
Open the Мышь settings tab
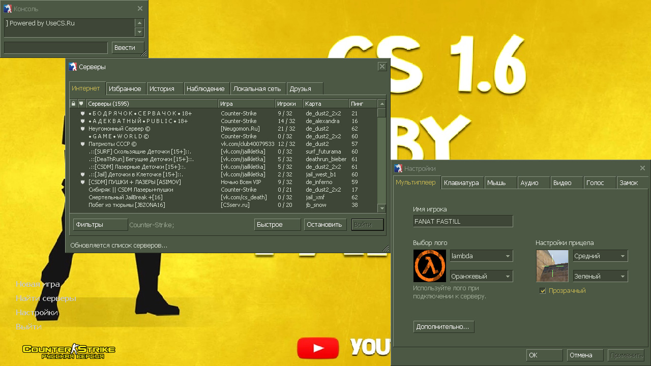point(500,183)
